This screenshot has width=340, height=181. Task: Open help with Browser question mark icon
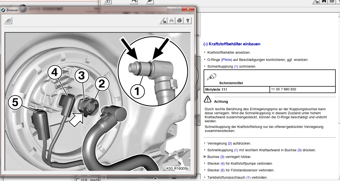(x=187, y=21)
